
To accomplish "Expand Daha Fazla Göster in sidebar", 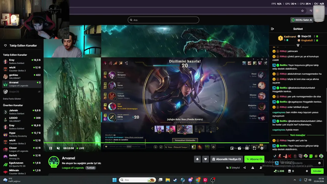I will (12, 99).
